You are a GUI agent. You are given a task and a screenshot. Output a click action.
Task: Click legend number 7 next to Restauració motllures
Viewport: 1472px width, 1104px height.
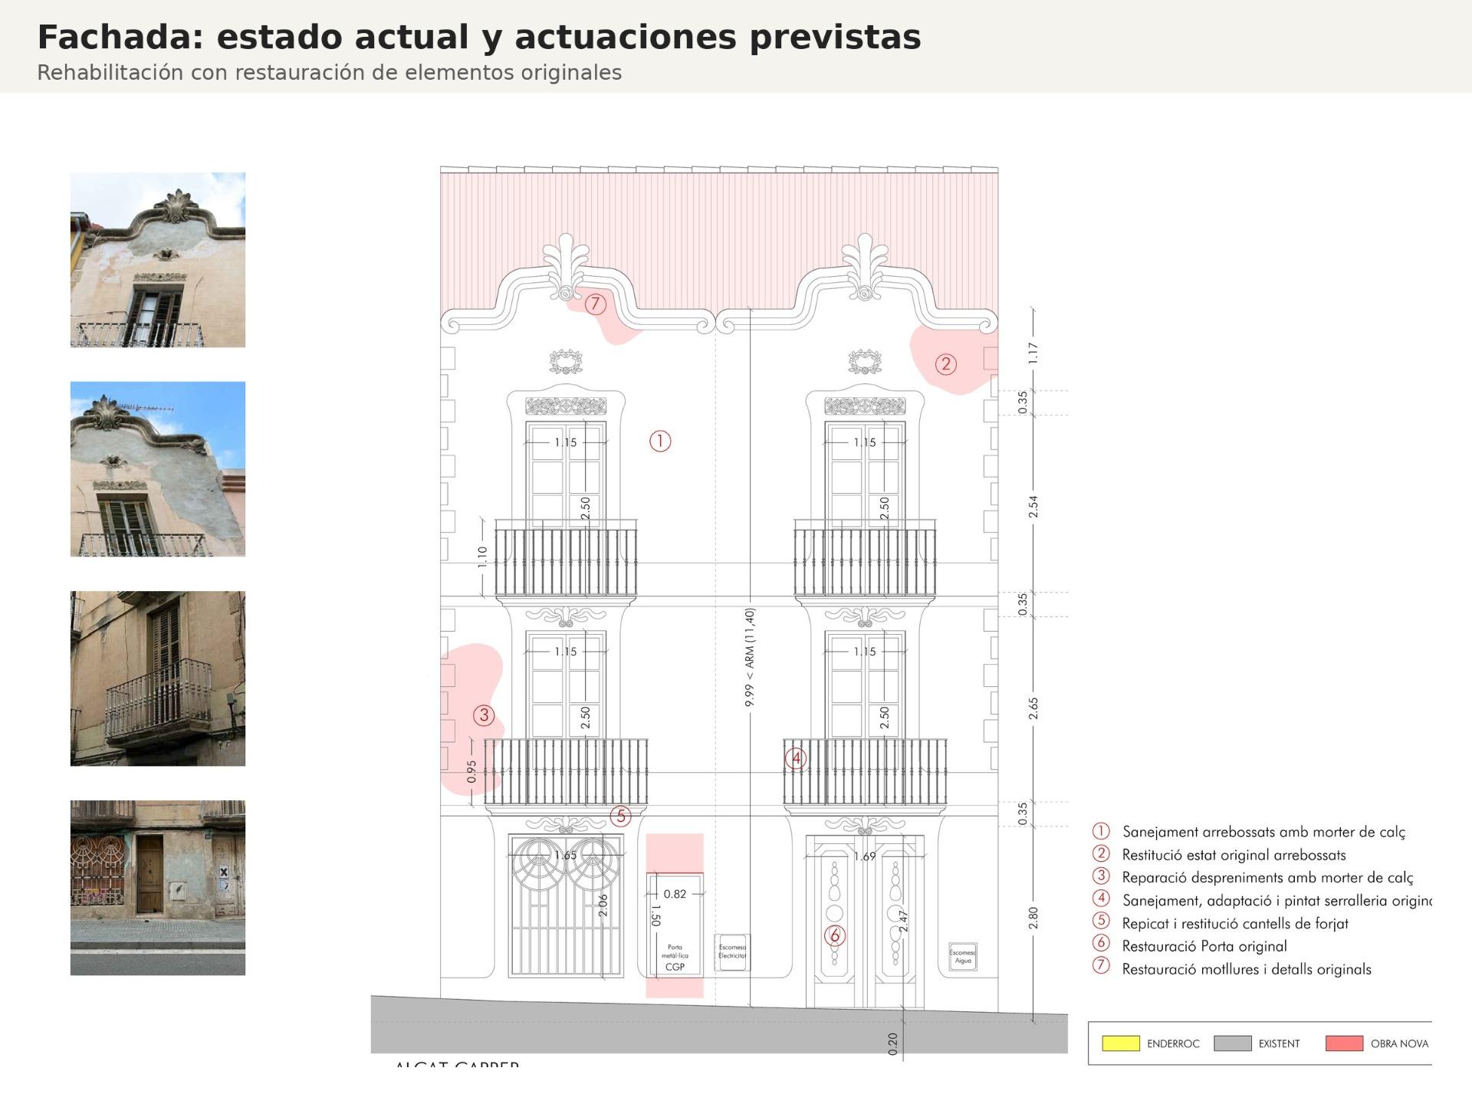pyautogui.click(x=1101, y=967)
